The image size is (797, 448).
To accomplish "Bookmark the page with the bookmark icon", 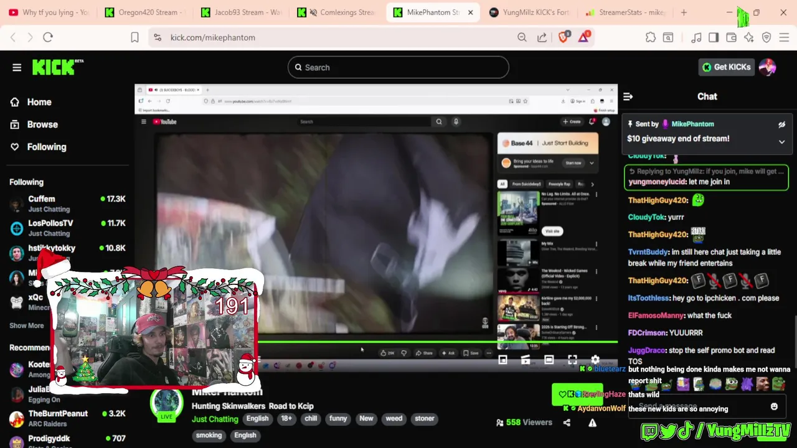I will pyautogui.click(x=134, y=37).
